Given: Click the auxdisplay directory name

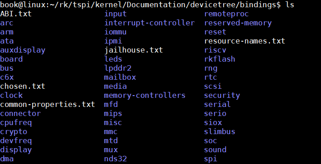Looking at the screenshot, I should click(23, 50).
